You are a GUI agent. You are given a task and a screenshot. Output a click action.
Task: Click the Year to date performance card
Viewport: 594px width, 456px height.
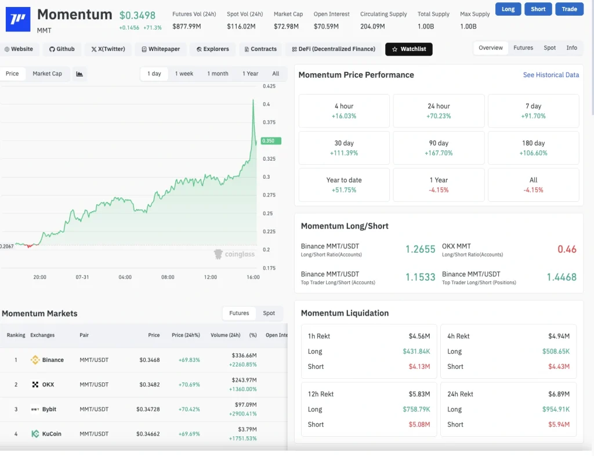pyautogui.click(x=344, y=185)
